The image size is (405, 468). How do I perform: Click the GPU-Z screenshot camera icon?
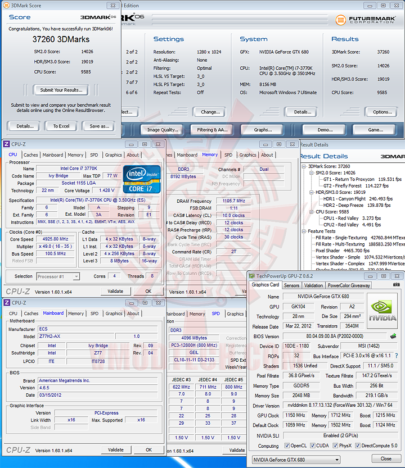(x=397, y=285)
